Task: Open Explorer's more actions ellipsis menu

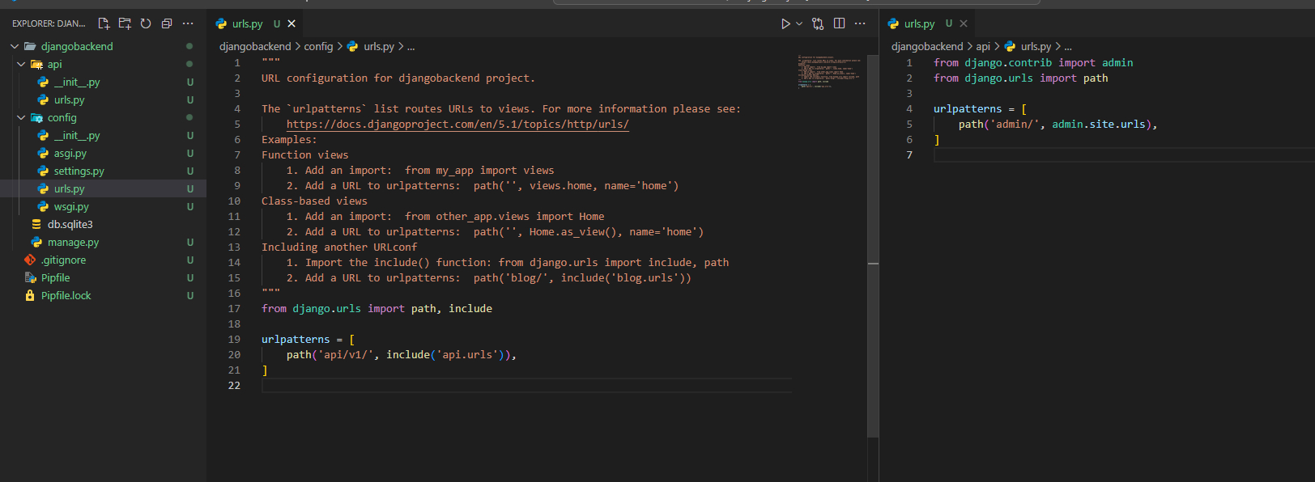Action: (188, 23)
